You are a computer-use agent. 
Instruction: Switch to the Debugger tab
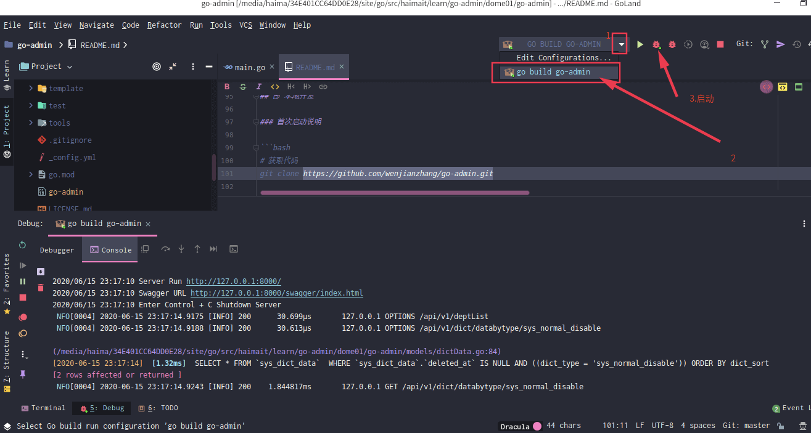[x=57, y=250]
